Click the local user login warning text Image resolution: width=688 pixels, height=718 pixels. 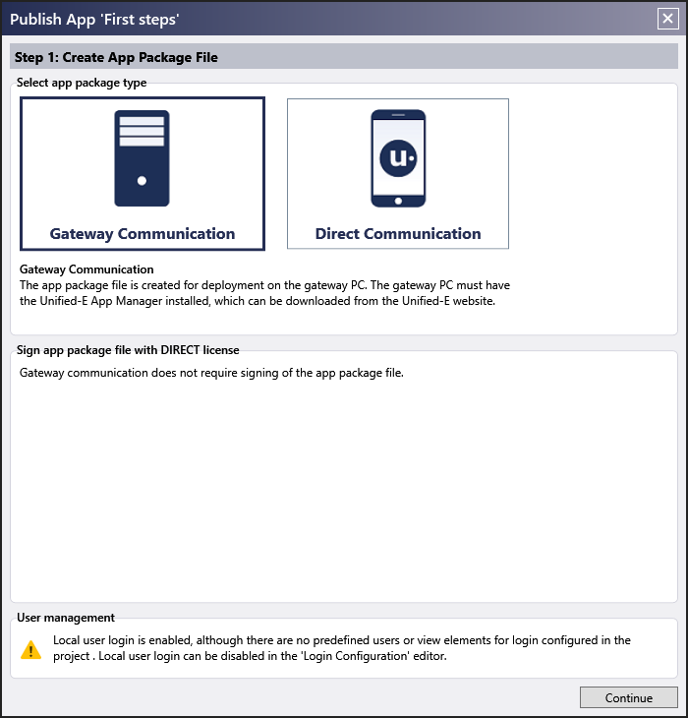(341, 648)
